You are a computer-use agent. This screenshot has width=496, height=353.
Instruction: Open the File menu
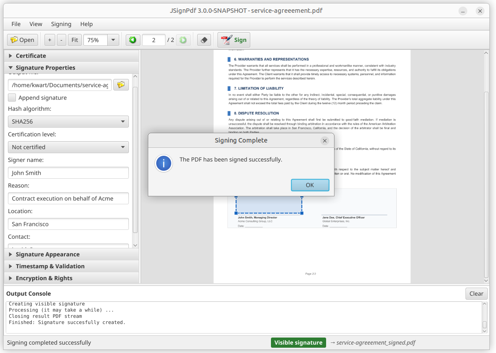[16, 24]
